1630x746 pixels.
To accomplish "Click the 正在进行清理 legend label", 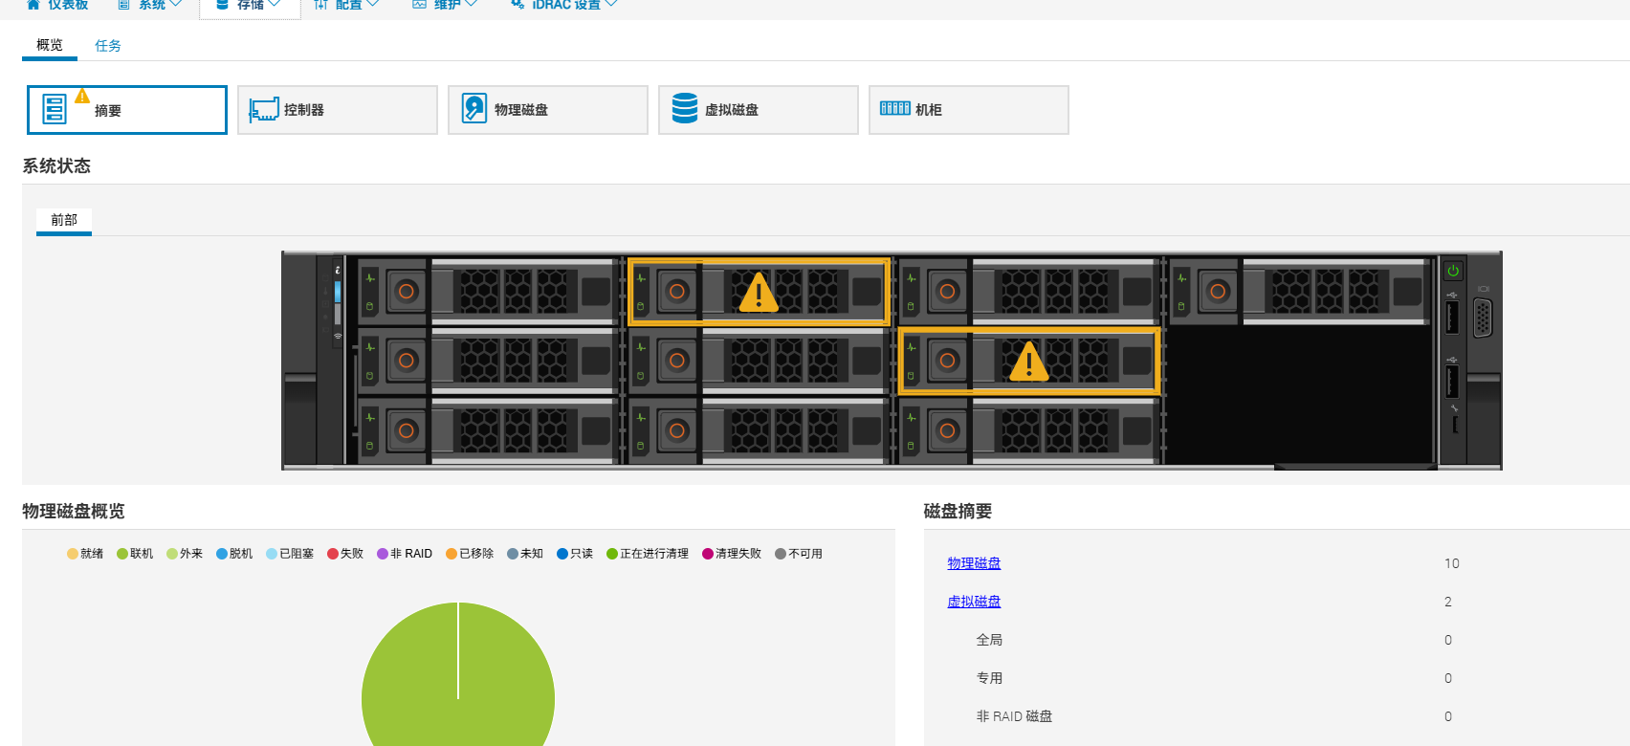I will (x=654, y=554).
